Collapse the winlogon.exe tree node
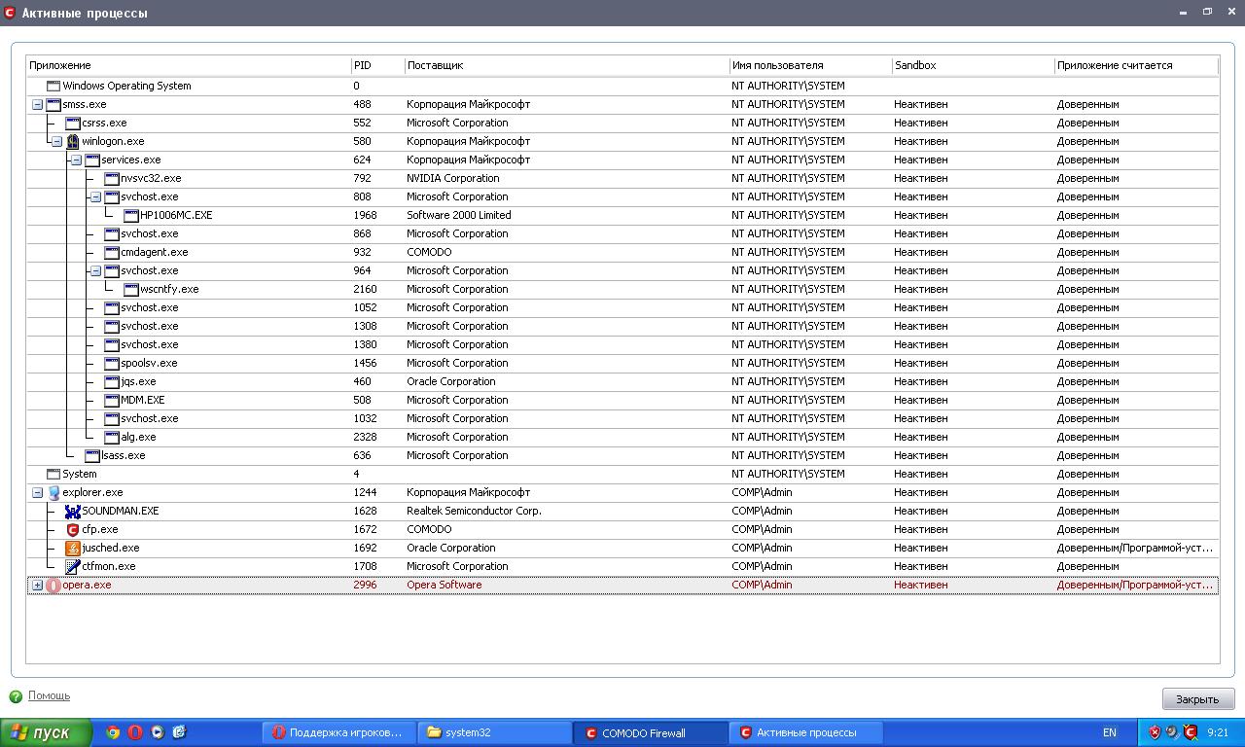Viewport: 1245px width, 747px height. [56, 141]
